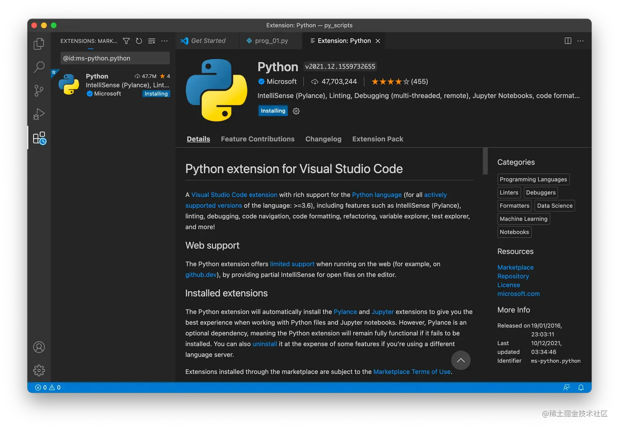Open notifications bell in status bar
The height and width of the screenshot is (429, 619).
tap(581, 387)
